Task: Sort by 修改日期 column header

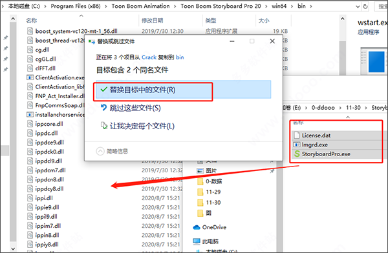Action: pyautogui.click(x=153, y=21)
